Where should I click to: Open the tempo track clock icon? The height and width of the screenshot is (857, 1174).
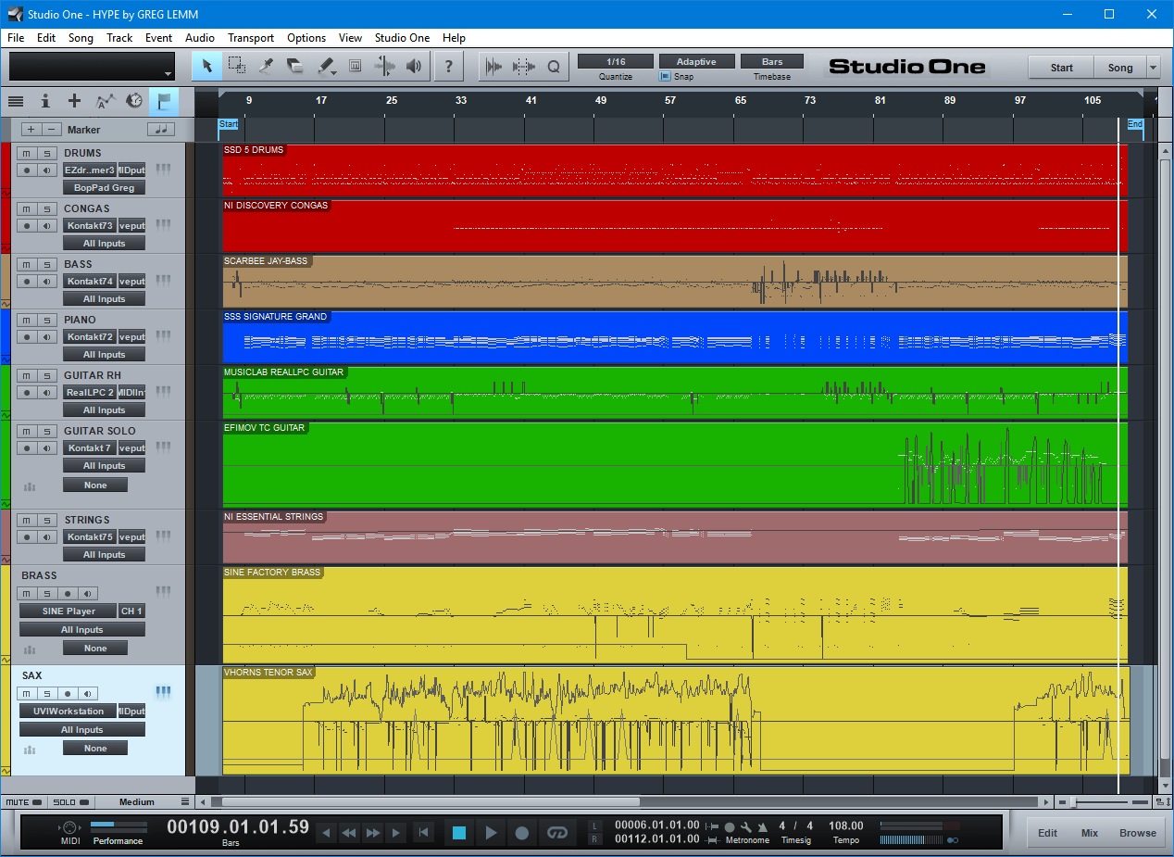coord(134,101)
